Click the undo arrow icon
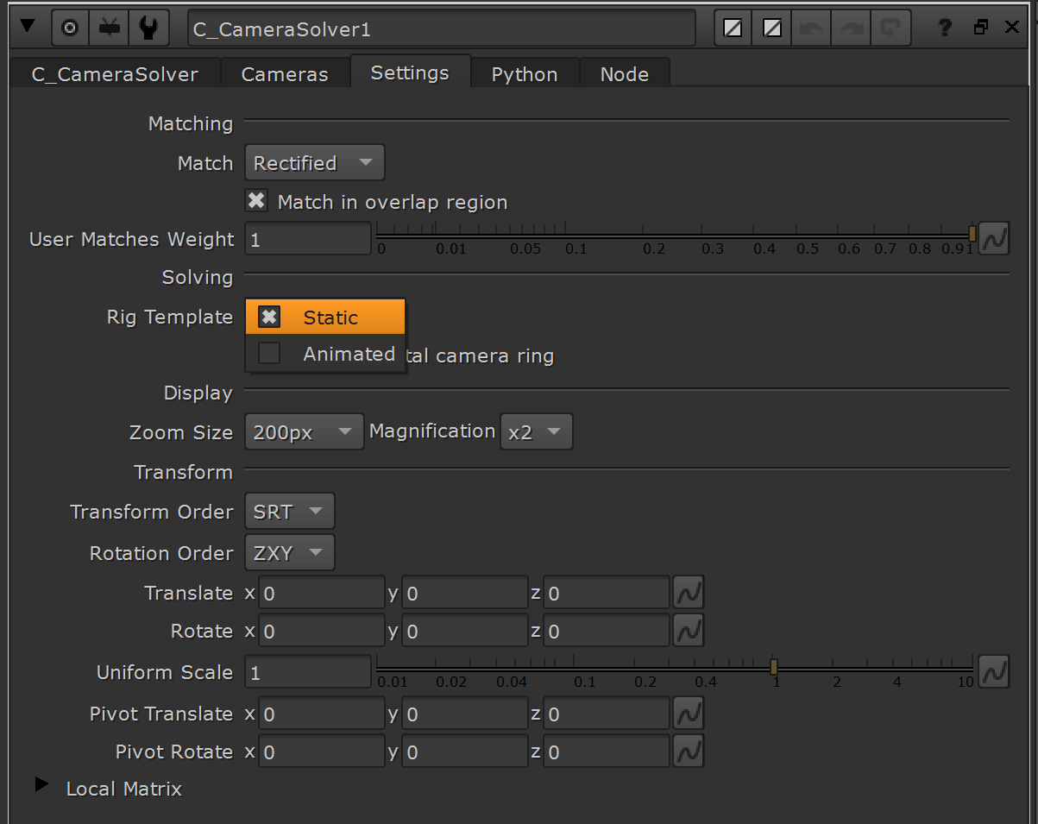The image size is (1038, 824). point(811,28)
